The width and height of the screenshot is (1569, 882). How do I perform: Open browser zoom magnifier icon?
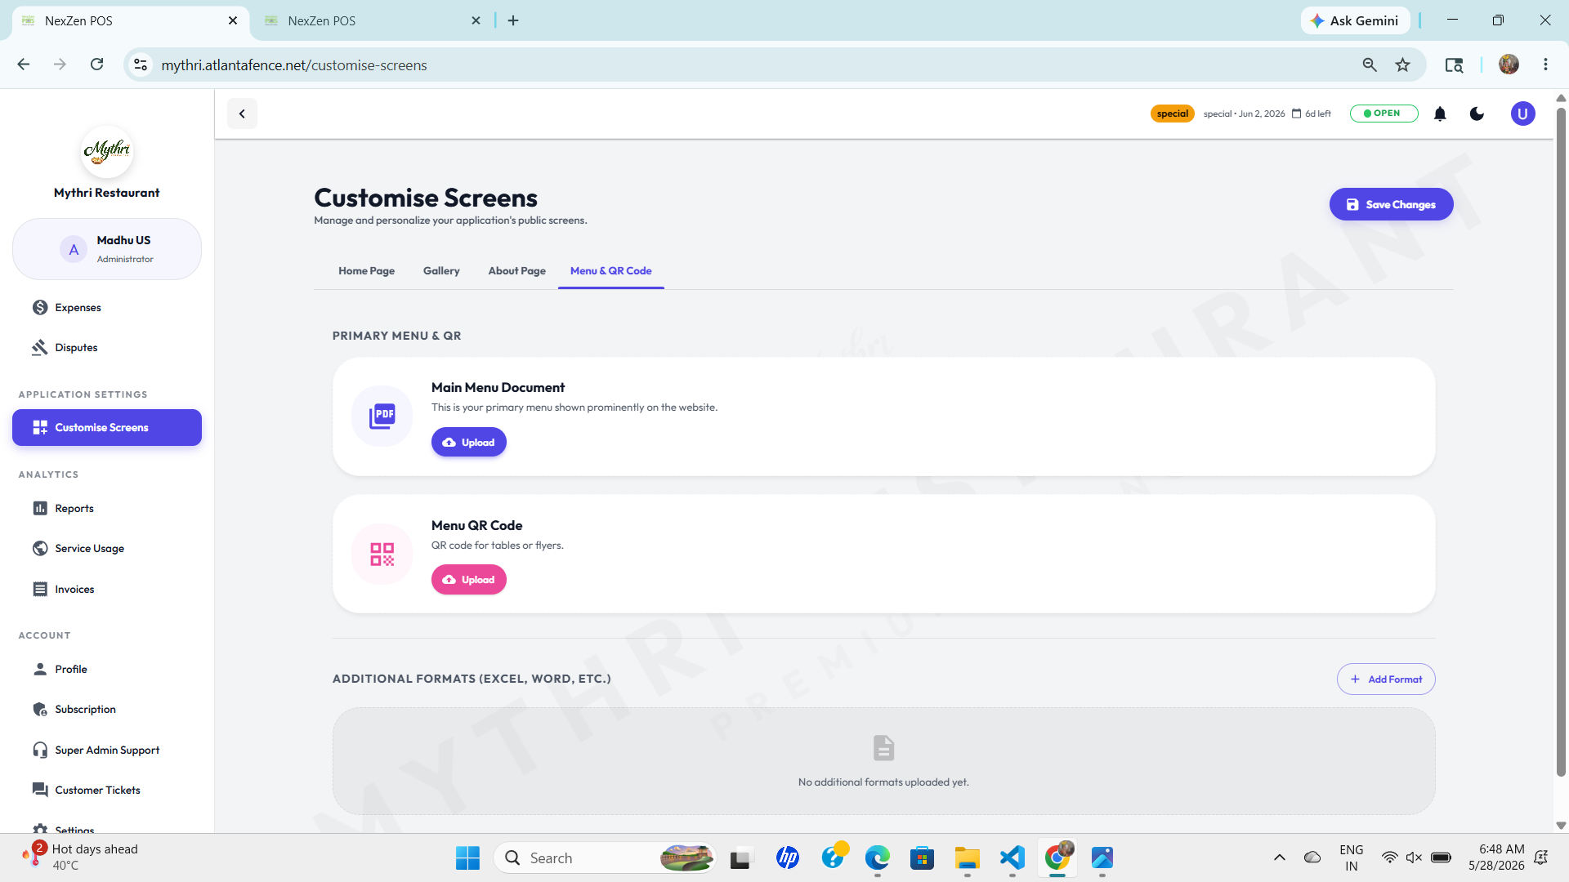tap(1370, 65)
